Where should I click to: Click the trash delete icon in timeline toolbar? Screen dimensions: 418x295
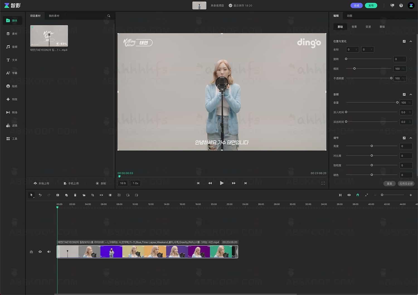75,195
